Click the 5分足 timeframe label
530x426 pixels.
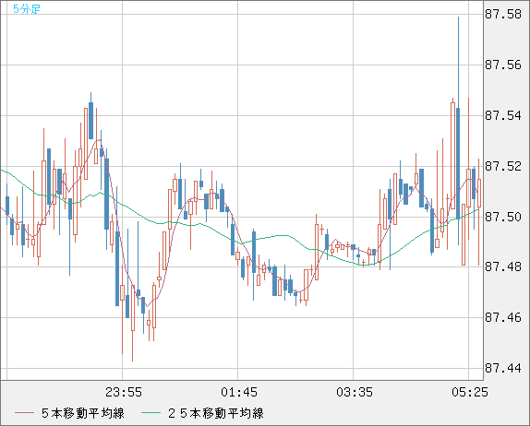(x=27, y=9)
